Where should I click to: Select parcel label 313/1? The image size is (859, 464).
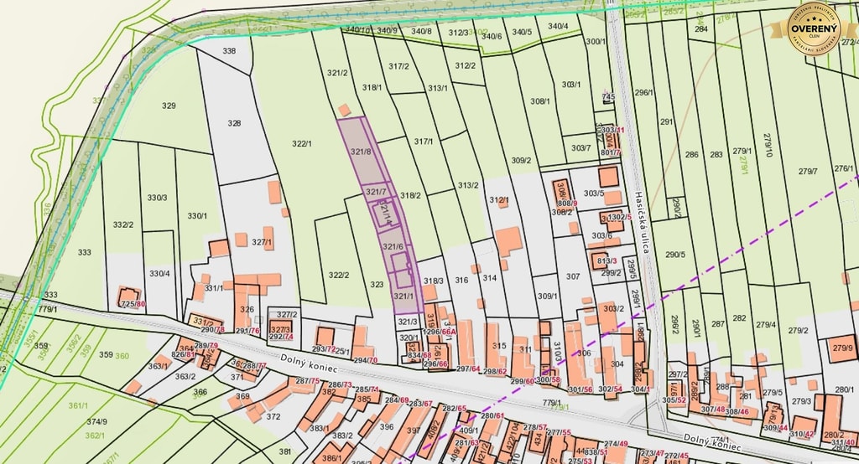[438, 88]
